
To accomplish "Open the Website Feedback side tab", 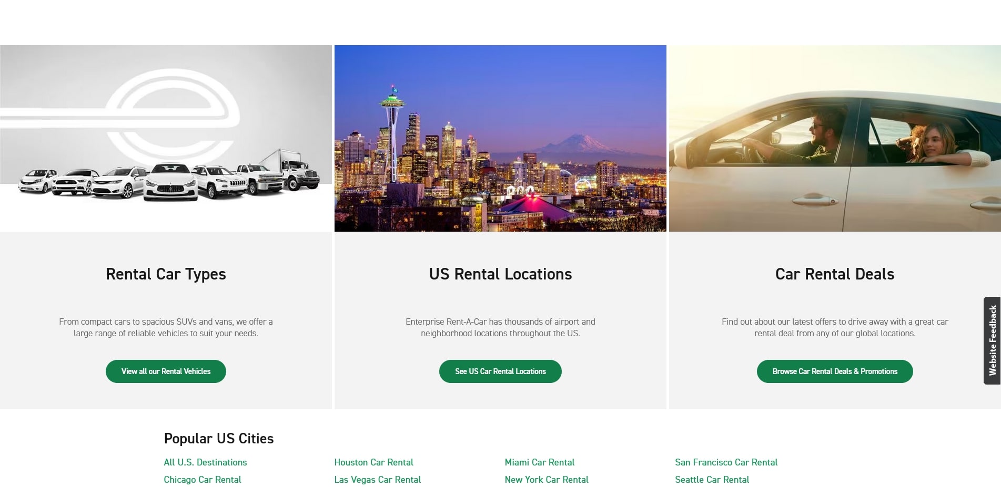I will click(992, 340).
